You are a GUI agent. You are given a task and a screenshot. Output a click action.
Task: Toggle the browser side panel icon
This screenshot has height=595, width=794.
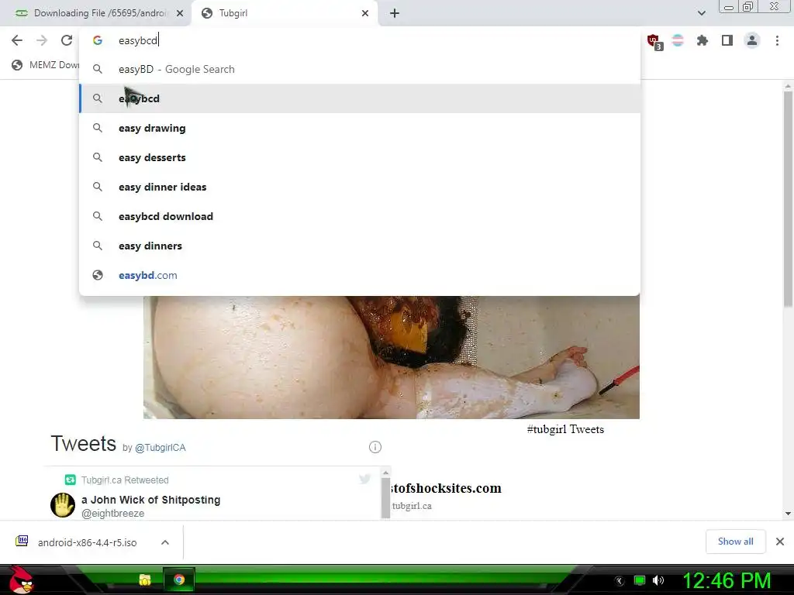coord(727,40)
